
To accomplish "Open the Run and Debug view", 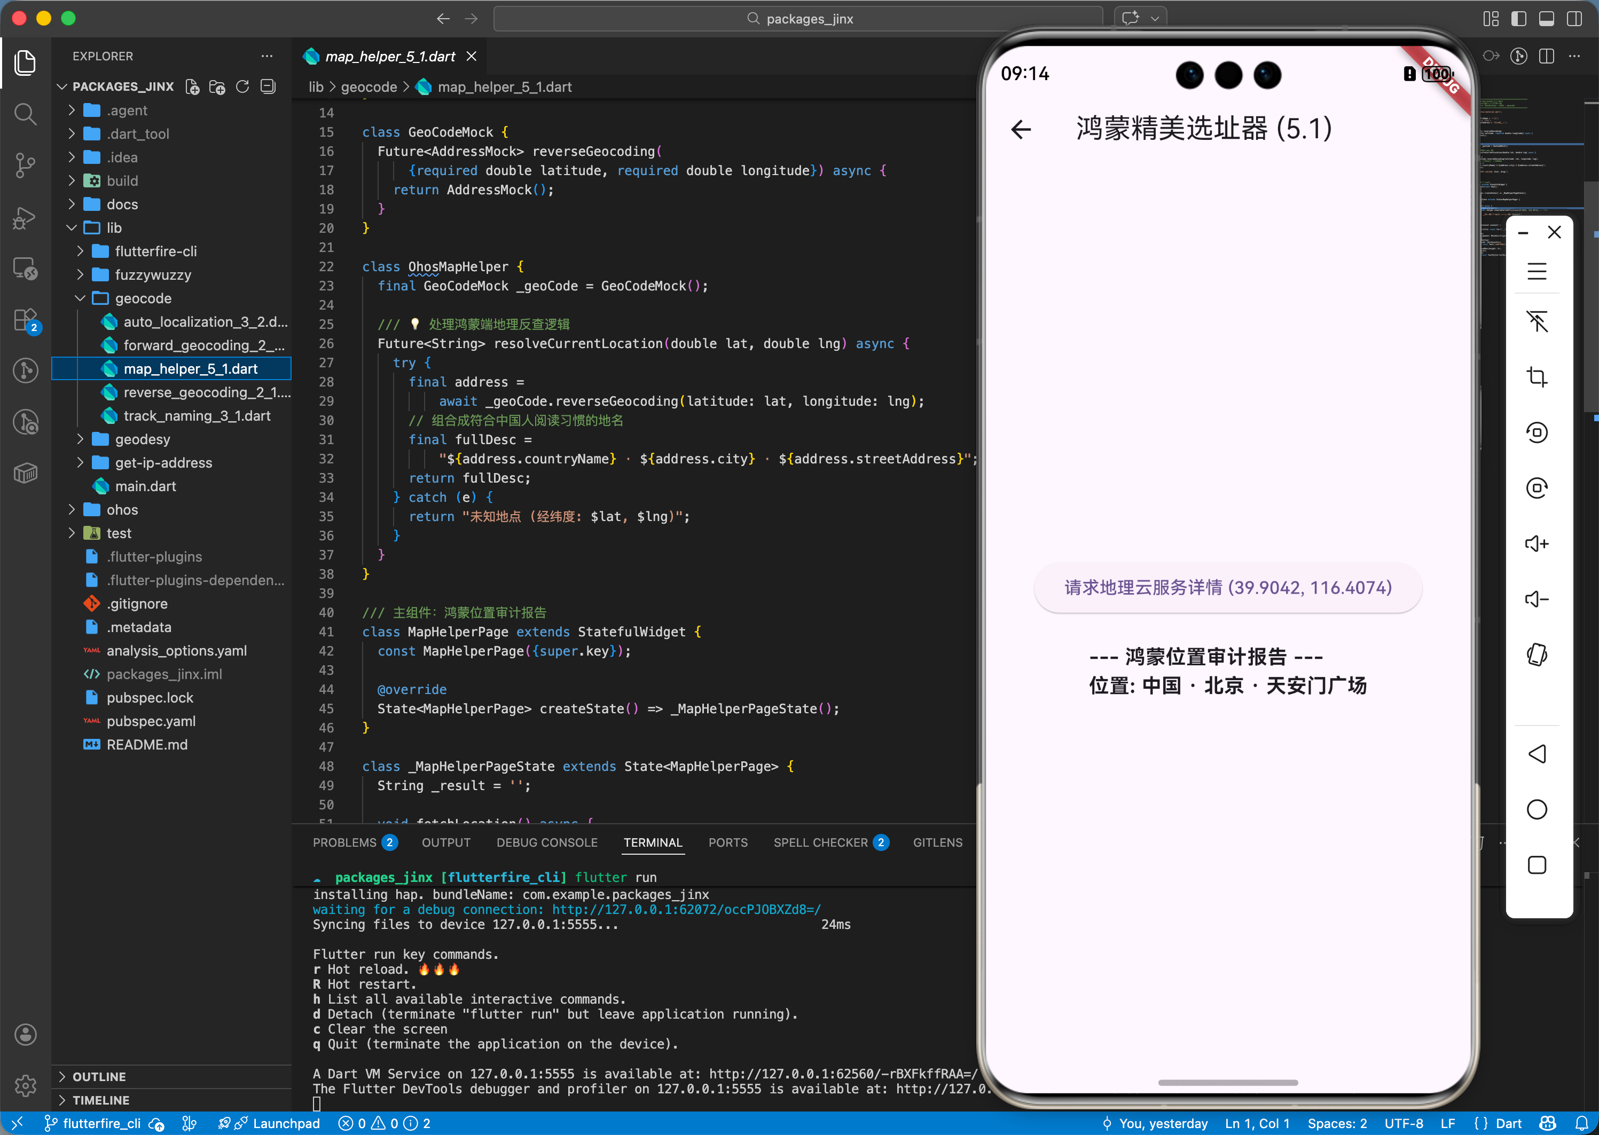I will point(25,218).
